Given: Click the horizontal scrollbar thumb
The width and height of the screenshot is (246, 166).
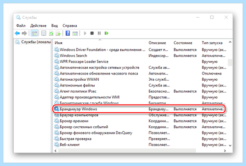Looking at the screenshot, I should coord(127,150).
